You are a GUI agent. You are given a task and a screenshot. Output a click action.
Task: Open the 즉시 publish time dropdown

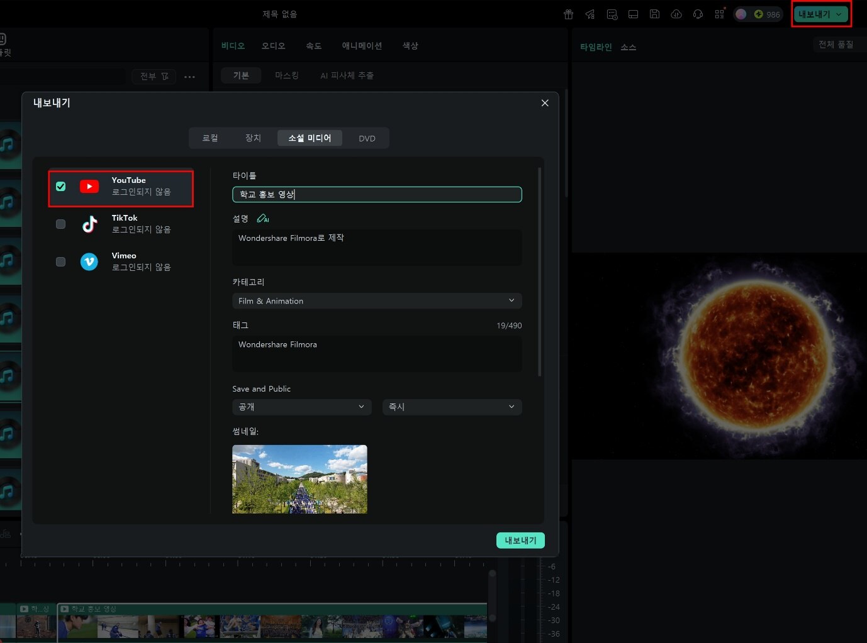click(452, 407)
